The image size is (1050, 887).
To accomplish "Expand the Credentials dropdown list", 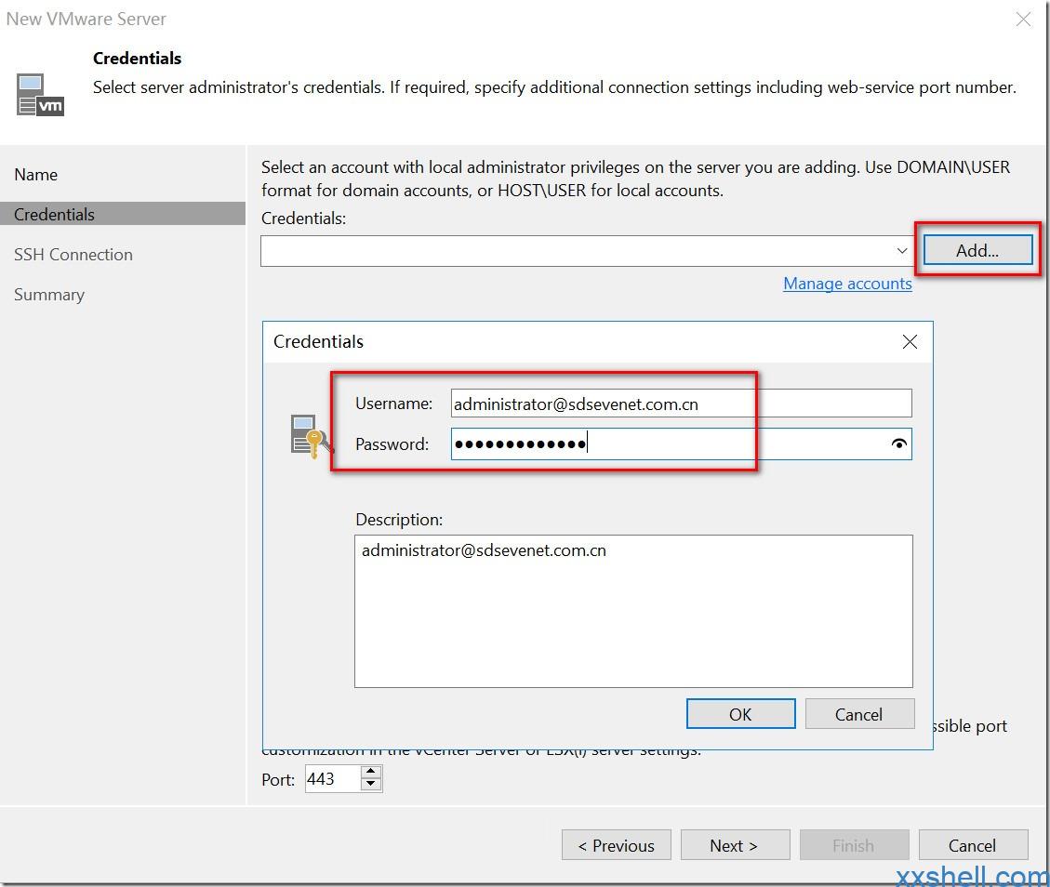I will tap(901, 250).
